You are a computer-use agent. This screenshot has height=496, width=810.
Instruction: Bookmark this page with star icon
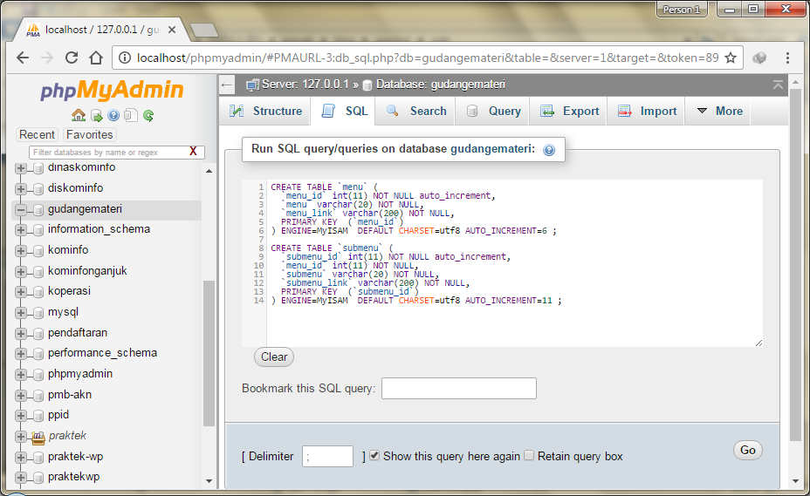731,58
